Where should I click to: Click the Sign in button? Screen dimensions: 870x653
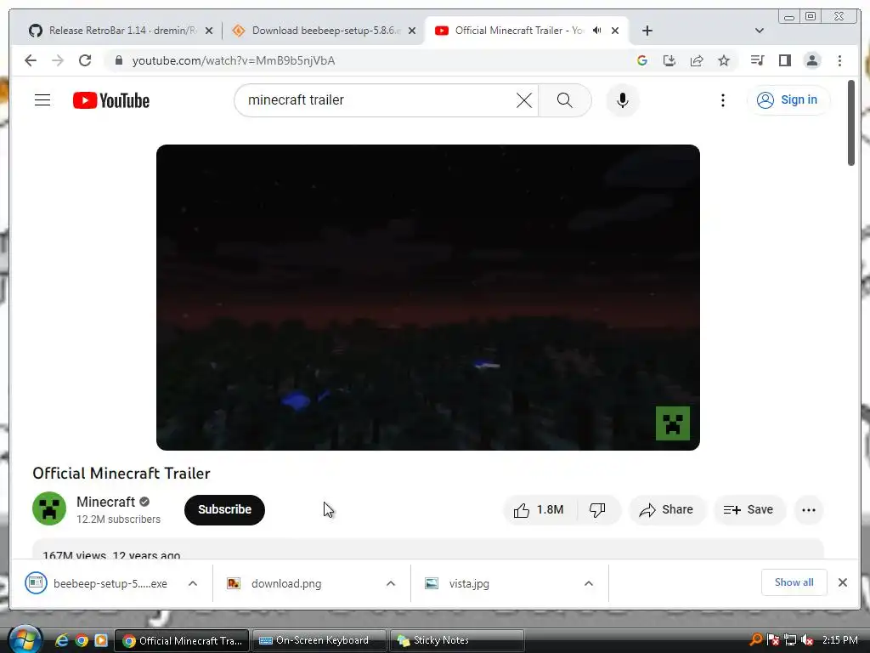(788, 100)
